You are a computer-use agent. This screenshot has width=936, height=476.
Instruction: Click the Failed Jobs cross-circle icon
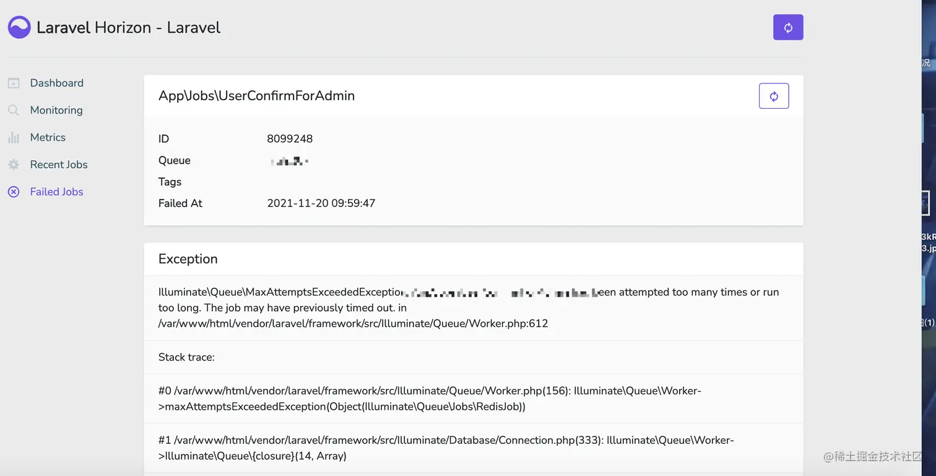pyautogui.click(x=14, y=192)
